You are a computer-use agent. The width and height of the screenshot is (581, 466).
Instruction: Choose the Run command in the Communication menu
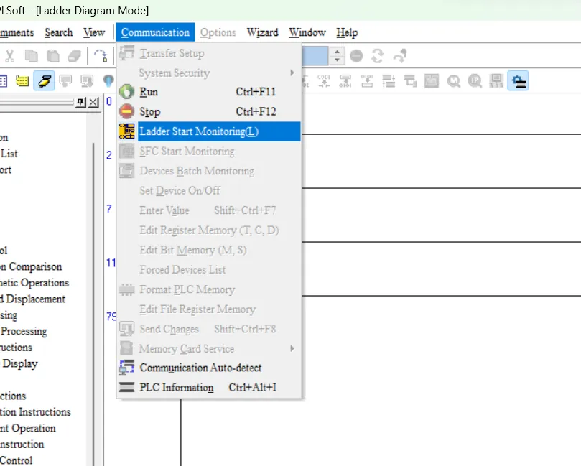[x=151, y=92]
